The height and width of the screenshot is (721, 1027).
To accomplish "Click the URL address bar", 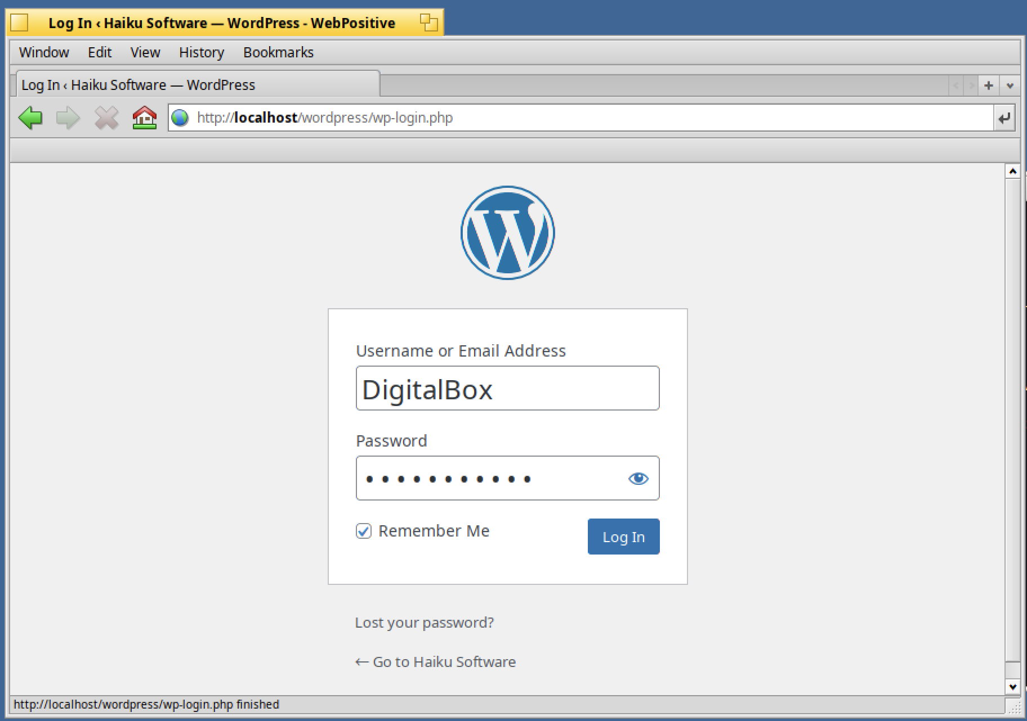I will (580, 118).
